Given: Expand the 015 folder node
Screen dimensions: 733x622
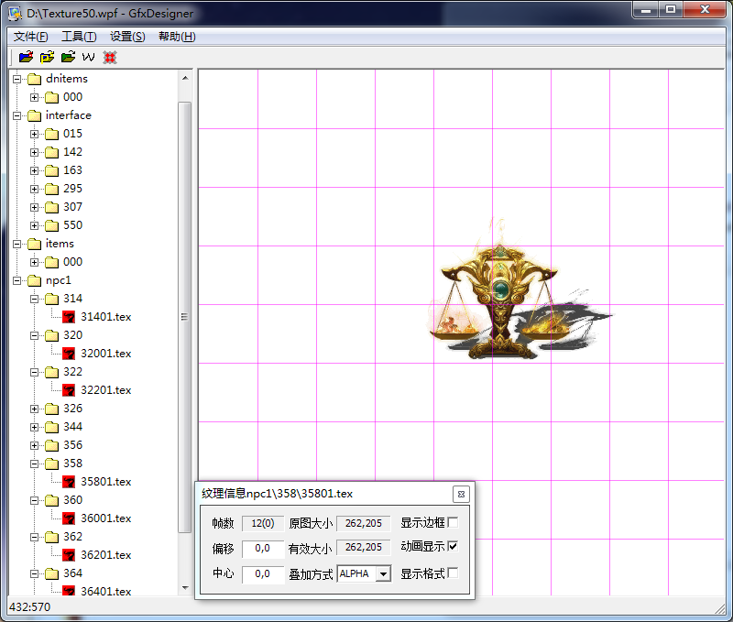Looking at the screenshot, I should (35, 134).
